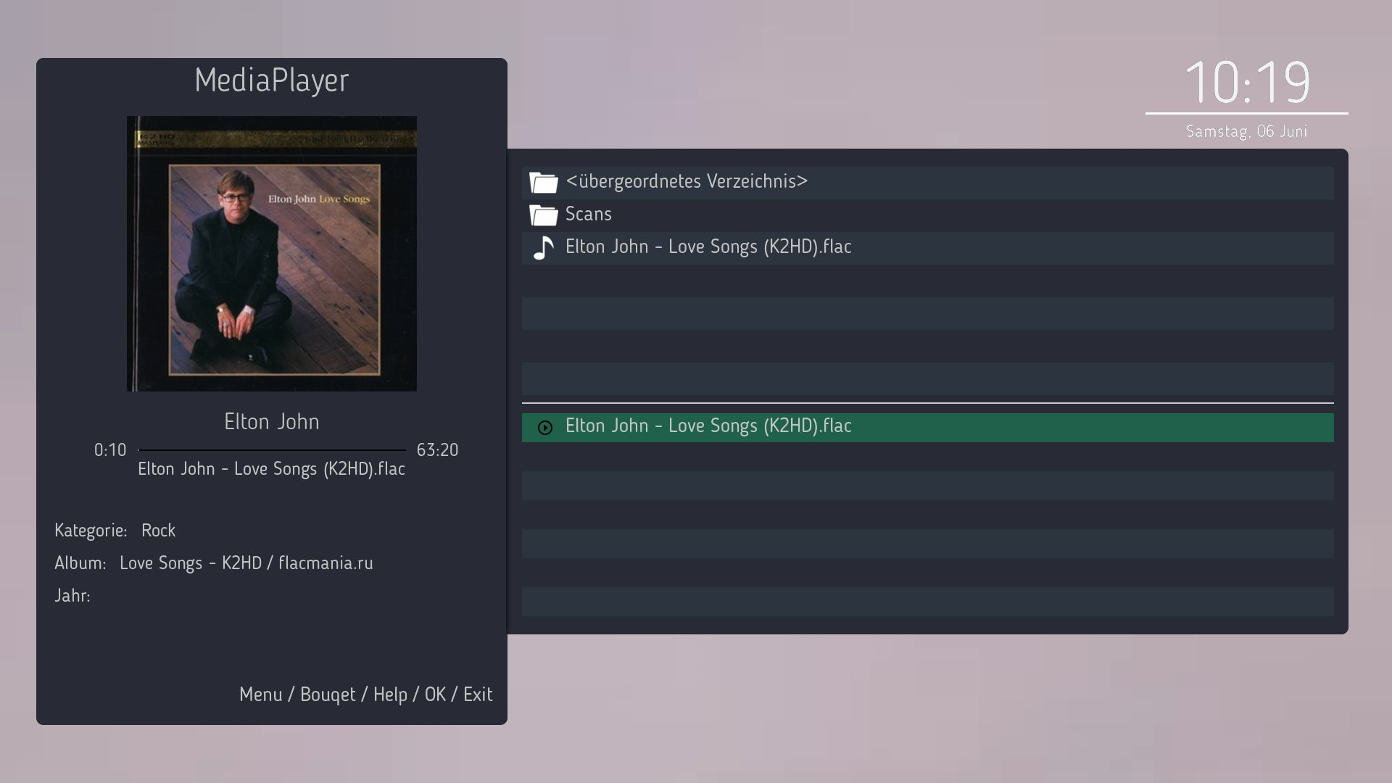Click the elapsed time 0:10

(x=110, y=450)
